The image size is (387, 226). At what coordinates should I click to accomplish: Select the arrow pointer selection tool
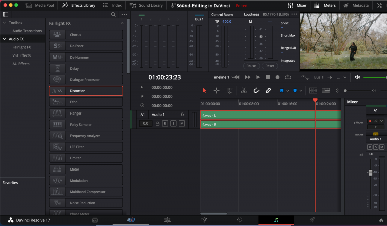204,91
